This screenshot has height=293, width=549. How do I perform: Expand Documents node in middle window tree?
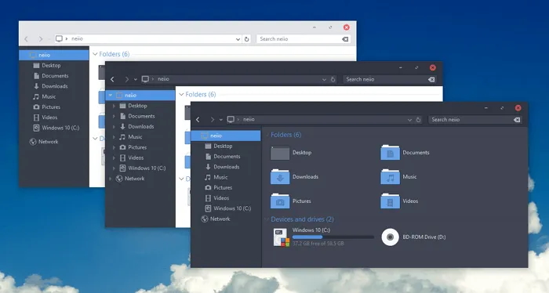(114, 116)
